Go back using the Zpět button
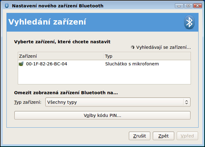Screen dimensions: 205x147 164,136
